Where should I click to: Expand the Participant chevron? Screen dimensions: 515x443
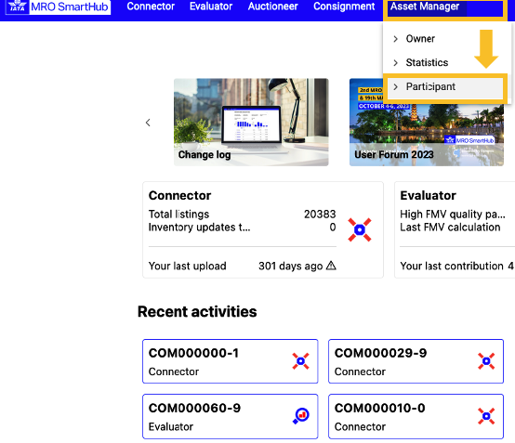[395, 86]
